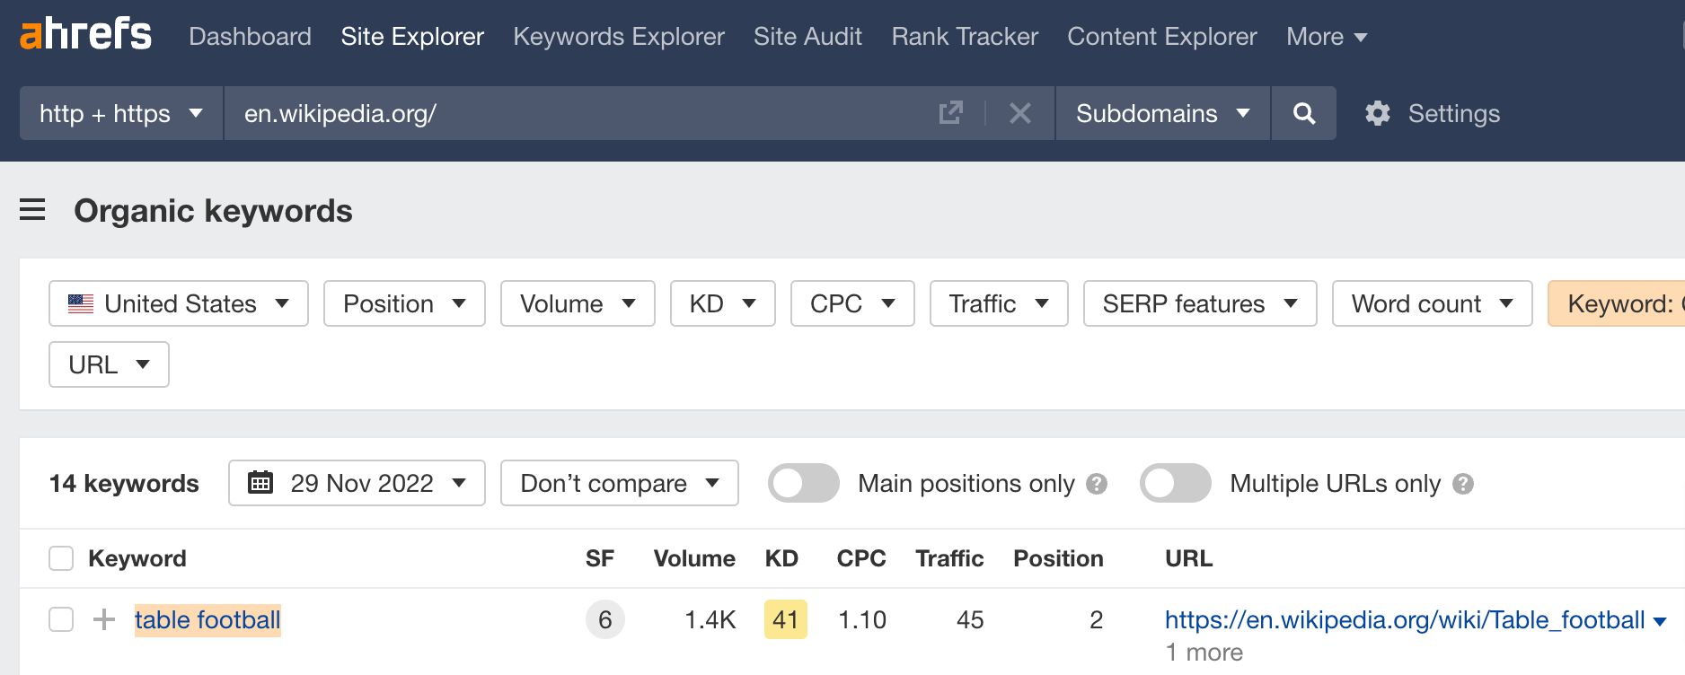The width and height of the screenshot is (1685, 675).
Task: Click the Ahrefs logo
Action: [85, 35]
